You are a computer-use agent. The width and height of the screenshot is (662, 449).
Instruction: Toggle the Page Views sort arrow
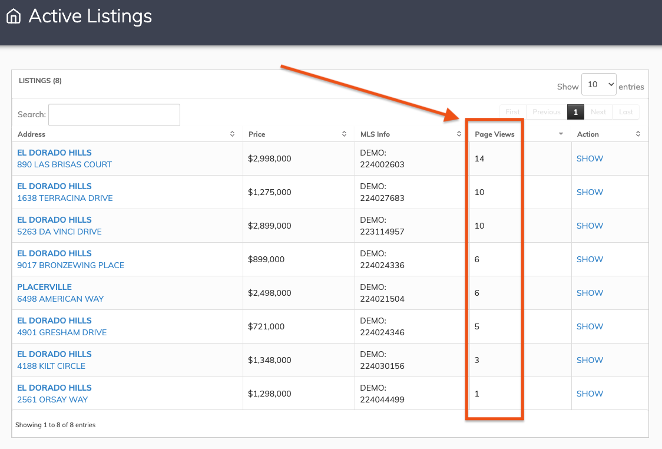[561, 134]
